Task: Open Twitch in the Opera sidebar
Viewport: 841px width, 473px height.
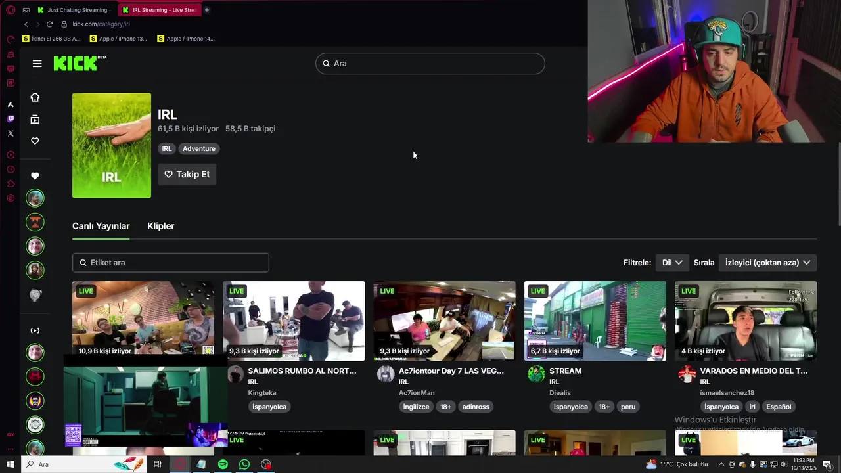Action: [x=11, y=119]
